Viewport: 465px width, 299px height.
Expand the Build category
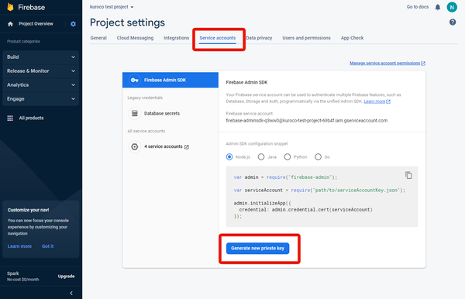(x=41, y=57)
